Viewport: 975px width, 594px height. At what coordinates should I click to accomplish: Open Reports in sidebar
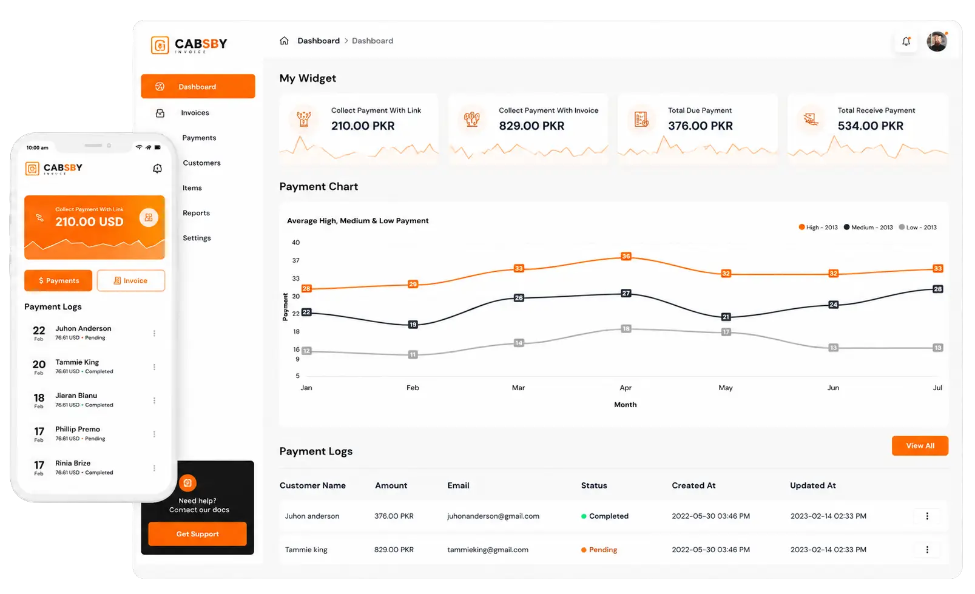(196, 213)
